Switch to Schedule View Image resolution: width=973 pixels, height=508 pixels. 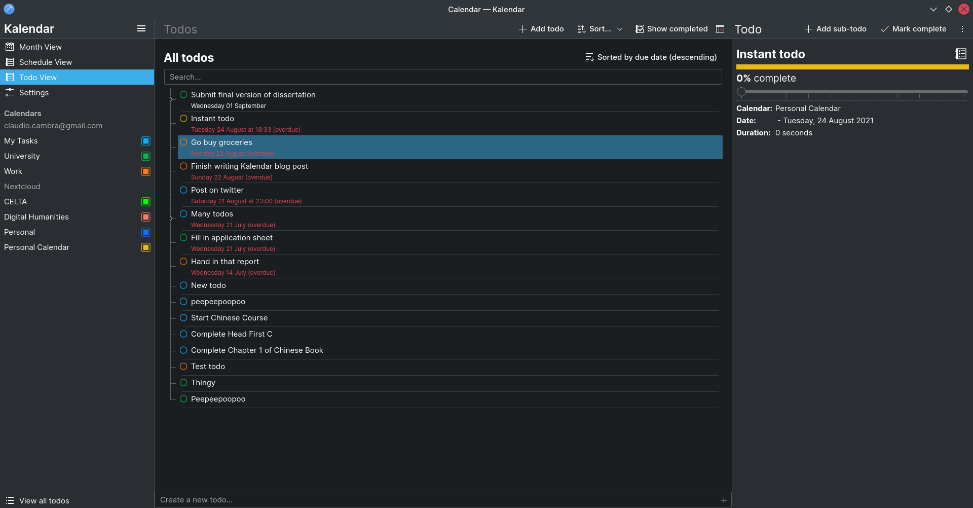tap(77, 62)
